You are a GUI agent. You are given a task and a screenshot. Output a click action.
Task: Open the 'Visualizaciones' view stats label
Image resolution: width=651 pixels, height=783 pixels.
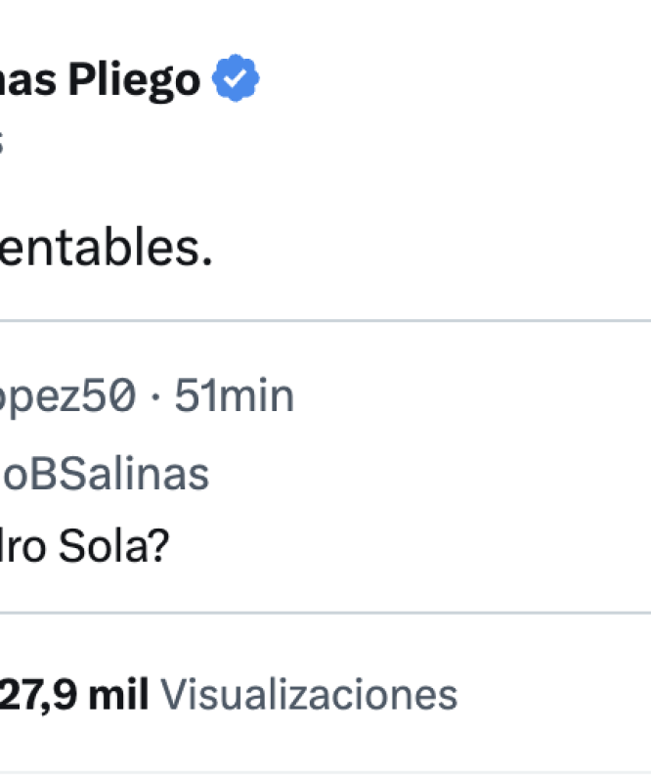click(x=309, y=694)
